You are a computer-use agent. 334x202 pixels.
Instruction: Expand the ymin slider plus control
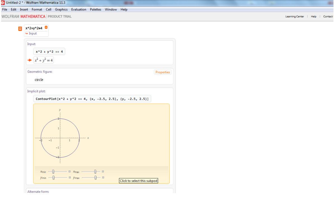click(x=70, y=177)
